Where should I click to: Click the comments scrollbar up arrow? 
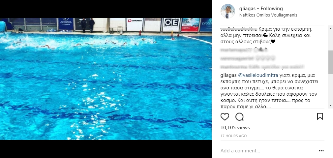click(x=330, y=29)
